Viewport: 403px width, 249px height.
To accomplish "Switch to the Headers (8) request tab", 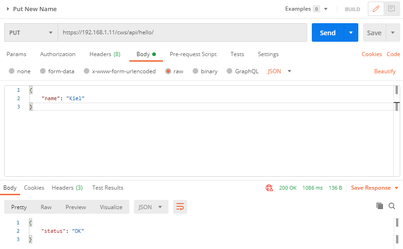I will (x=105, y=54).
